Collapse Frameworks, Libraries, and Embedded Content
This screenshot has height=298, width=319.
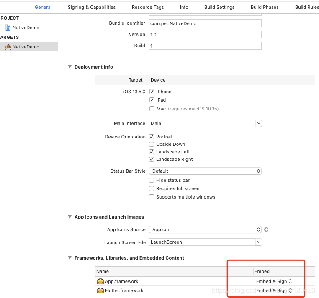69,258
